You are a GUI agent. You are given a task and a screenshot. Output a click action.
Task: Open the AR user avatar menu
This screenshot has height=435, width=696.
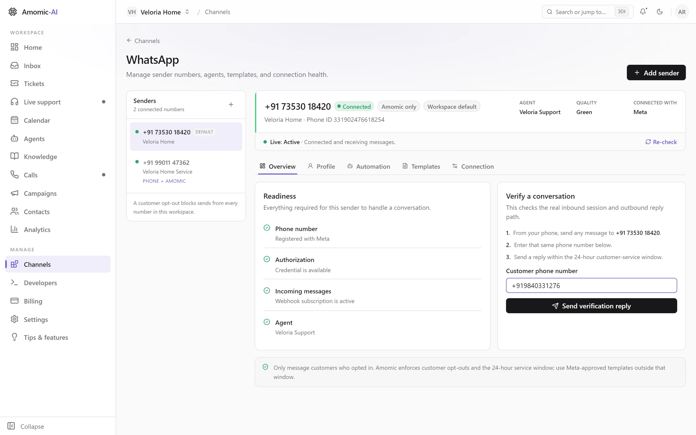681,12
